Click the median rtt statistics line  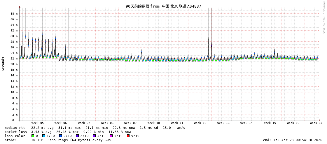click(x=95, y=128)
